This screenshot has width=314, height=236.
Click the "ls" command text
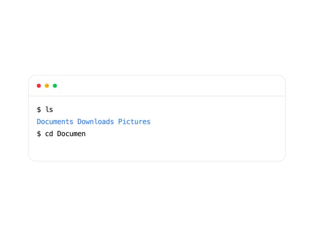49,110
